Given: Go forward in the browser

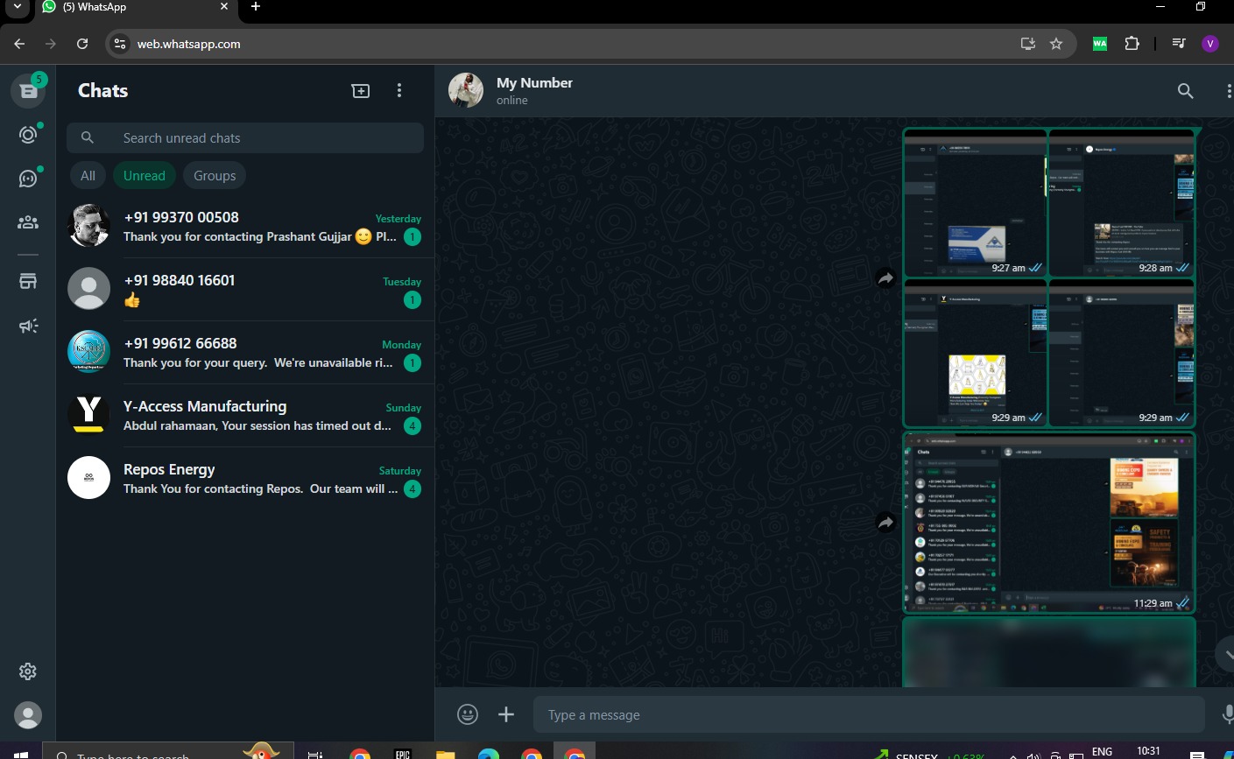Looking at the screenshot, I should pos(51,44).
